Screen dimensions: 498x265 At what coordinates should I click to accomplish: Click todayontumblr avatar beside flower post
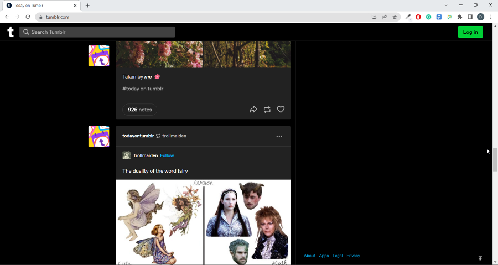[x=99, y=56]
